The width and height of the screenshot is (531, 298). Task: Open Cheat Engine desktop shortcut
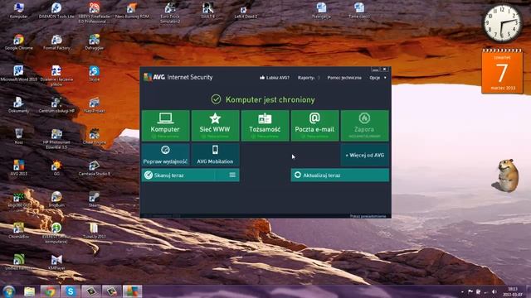94,136
